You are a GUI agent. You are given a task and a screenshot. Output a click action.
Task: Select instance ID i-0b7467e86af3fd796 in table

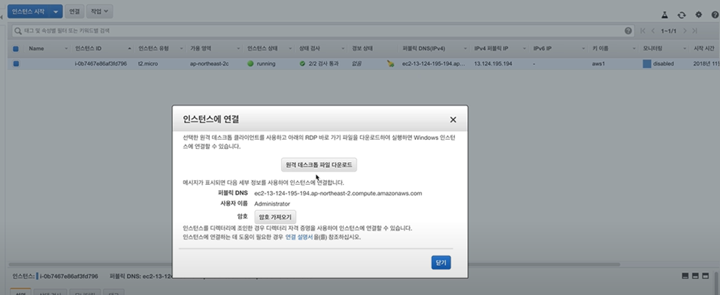click(x=100, y=63)
